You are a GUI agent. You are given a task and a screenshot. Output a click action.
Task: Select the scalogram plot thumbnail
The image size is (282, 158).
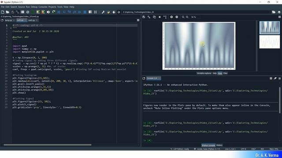pyautogui.click(x=269, y=28)
